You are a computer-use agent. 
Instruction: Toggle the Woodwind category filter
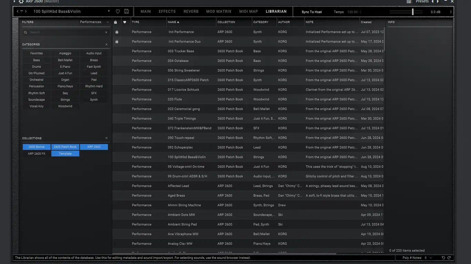(65, 106)
